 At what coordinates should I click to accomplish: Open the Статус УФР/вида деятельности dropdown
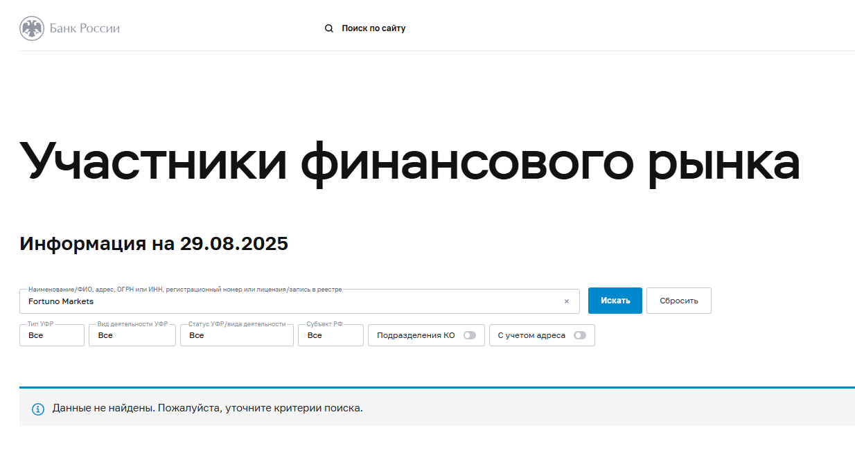(237, 335)
